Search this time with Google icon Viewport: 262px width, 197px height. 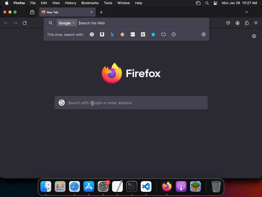point(92,35)
